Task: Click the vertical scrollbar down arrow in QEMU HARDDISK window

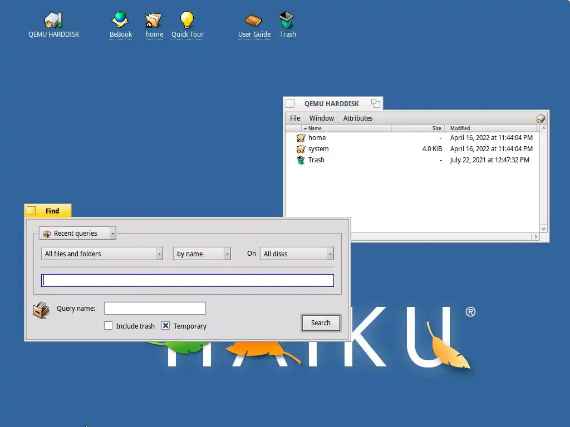Action: (543, 229)
